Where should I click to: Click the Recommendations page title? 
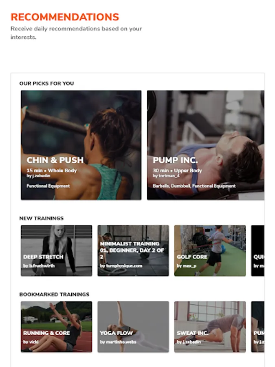[x=65, y=17]
